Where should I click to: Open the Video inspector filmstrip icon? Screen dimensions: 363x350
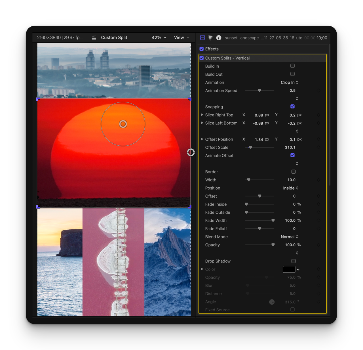(202, 37)
